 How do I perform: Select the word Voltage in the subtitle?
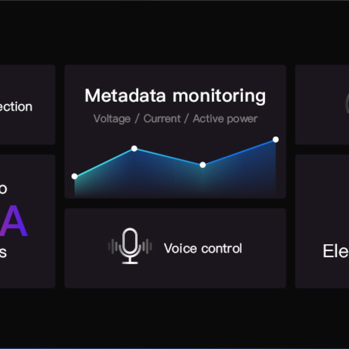coord(112,119)
